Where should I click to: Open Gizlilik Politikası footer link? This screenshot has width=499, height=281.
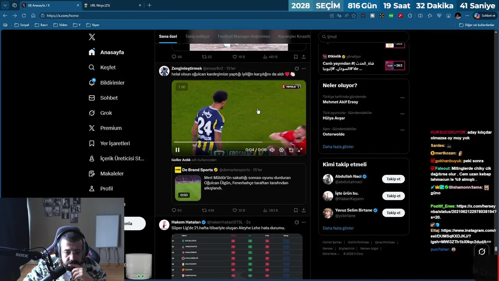358,242
